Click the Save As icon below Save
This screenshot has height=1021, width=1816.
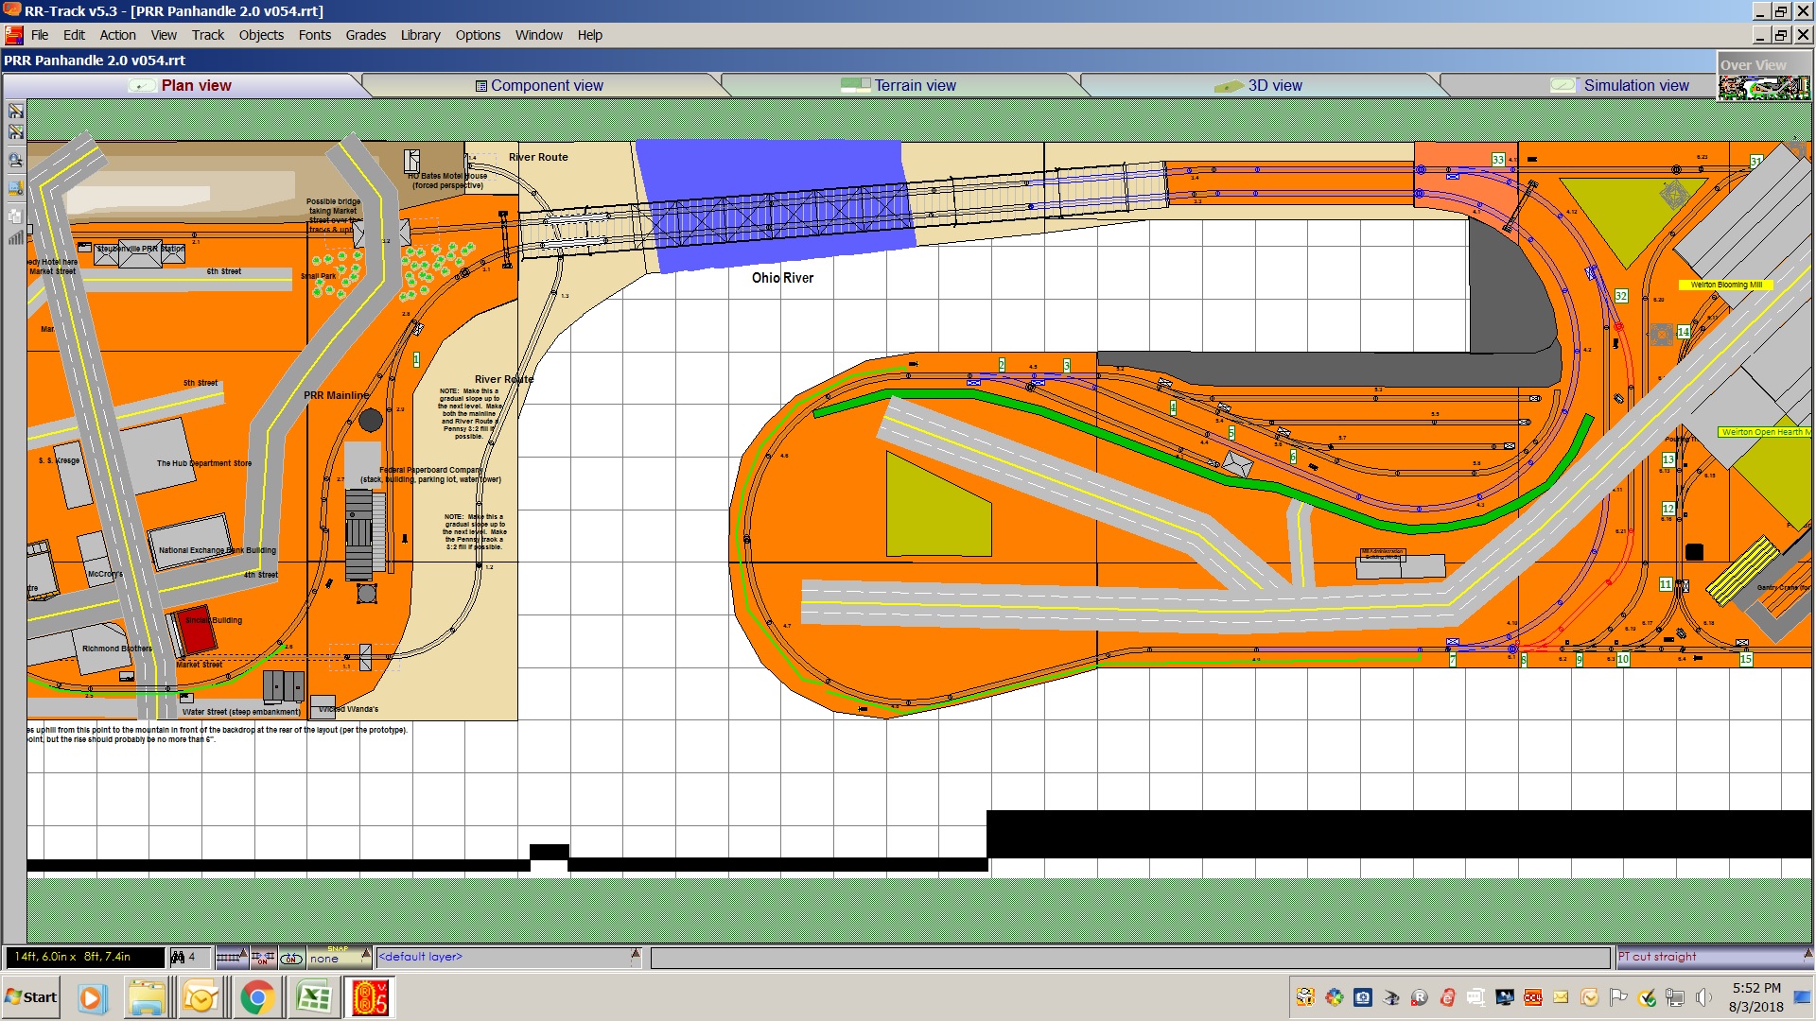16,133
